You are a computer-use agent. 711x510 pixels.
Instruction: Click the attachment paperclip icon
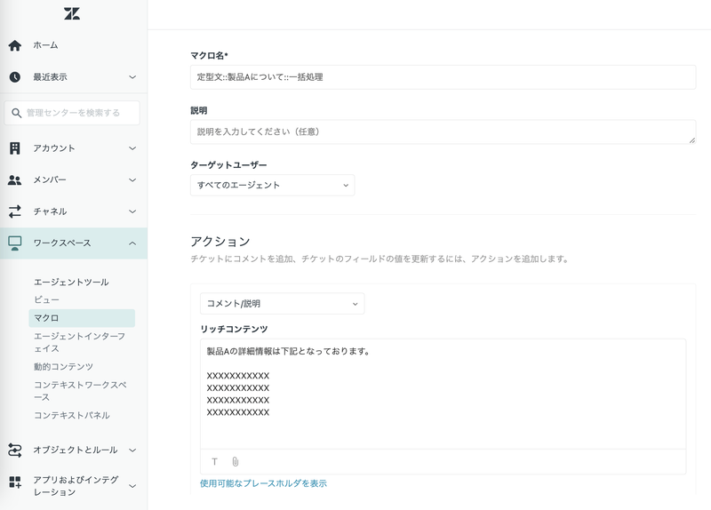(236, 461)
